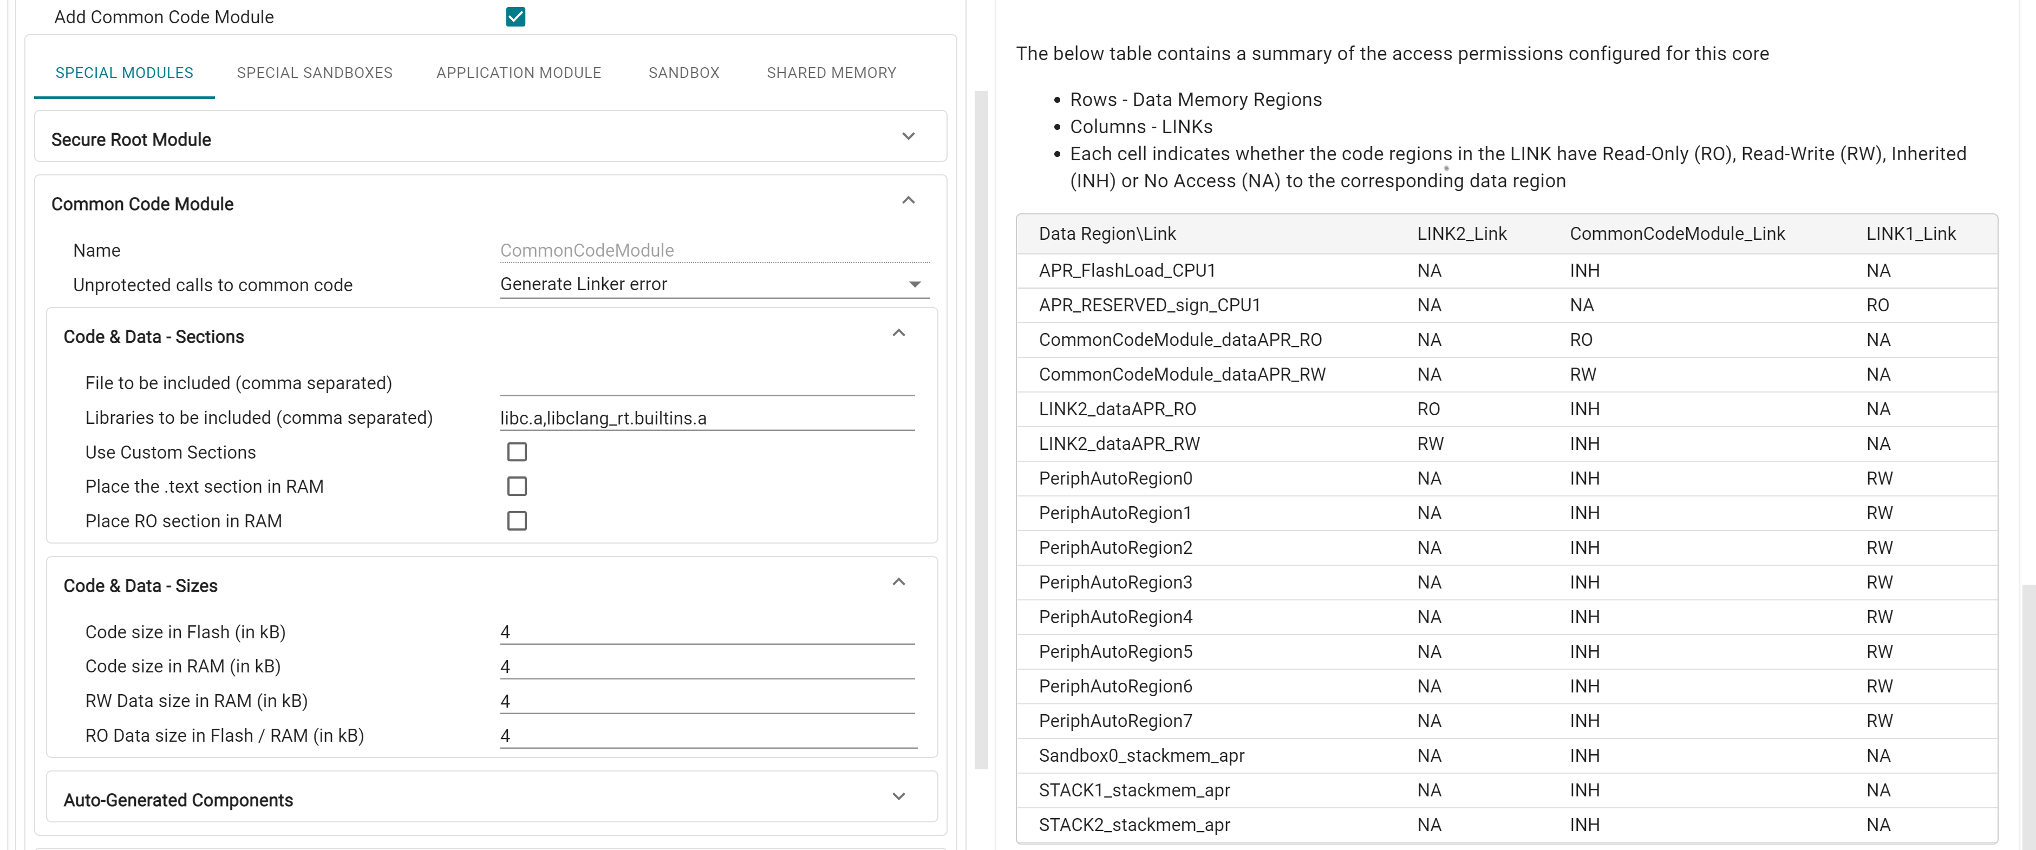This screenshot has height=850, width=2036.
Task: Click the Name input field
Action: click(x=712, y=250)
